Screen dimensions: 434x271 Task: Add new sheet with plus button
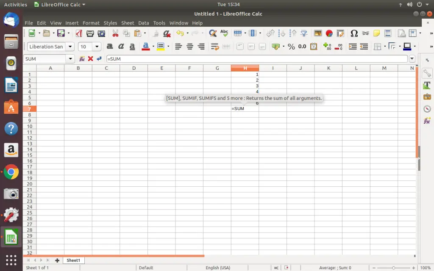(x=57, y=260)
